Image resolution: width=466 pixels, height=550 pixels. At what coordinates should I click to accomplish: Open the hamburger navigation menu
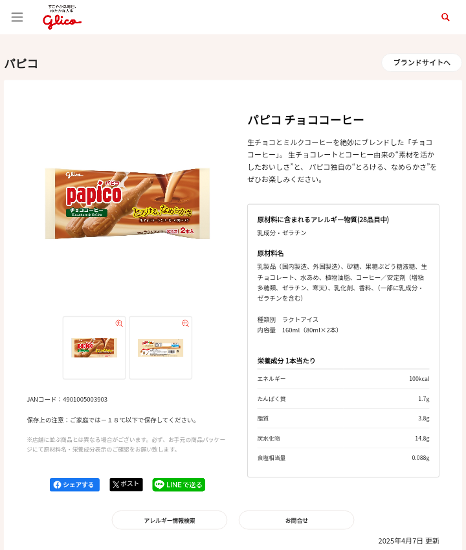pos(17,17)
